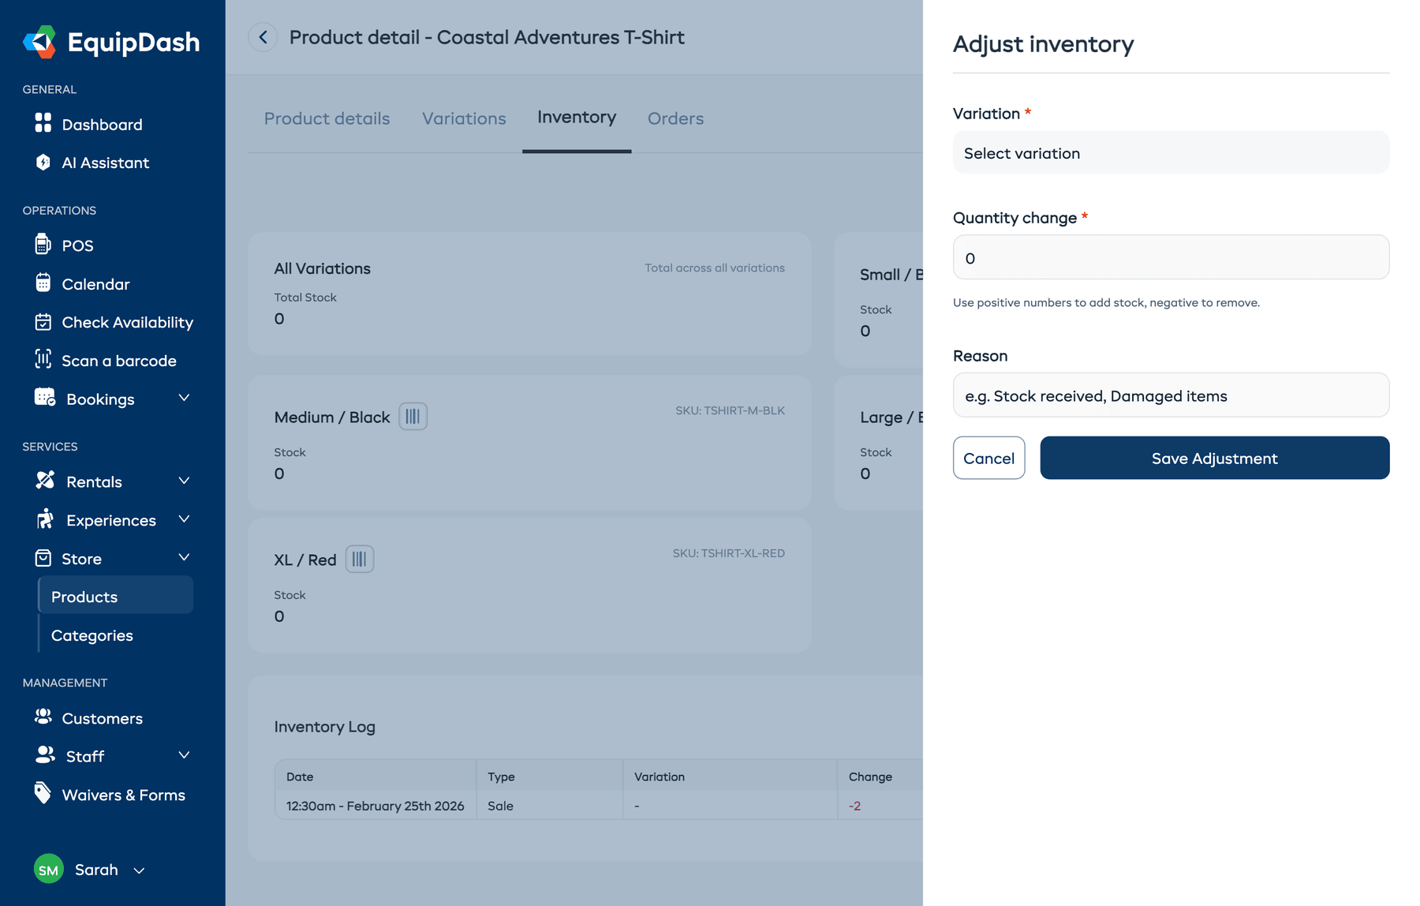Viewport: 1420px width, 906px height.
Task: View the Medium / Black variation barcode
Action: tap(413, 416)
